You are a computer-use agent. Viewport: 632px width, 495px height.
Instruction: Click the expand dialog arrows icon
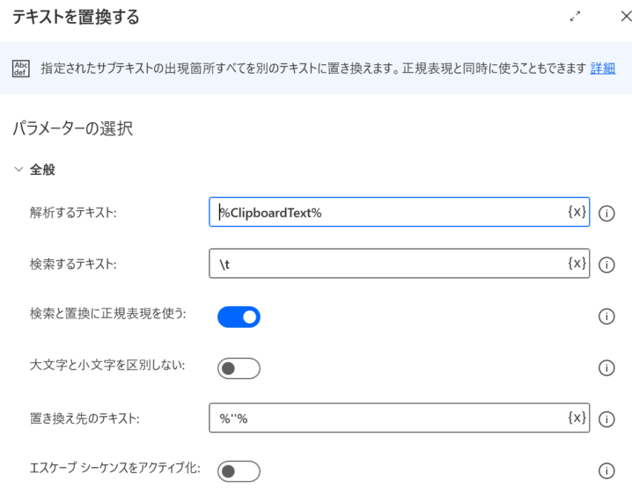pyautogui.click(x=575, y=17)
